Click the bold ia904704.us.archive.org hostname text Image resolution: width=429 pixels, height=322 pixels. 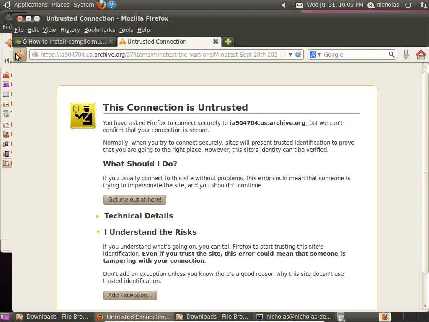[267, 123]
